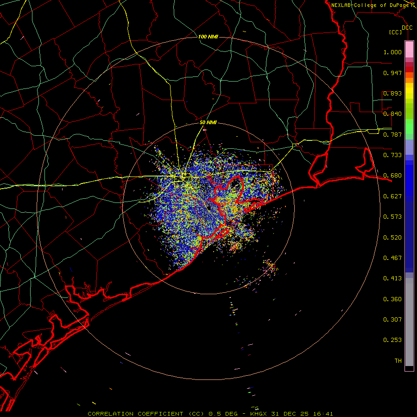Select the 0.253 scale value
This screenshot has height=417, width=417.
tap(392, 340)
